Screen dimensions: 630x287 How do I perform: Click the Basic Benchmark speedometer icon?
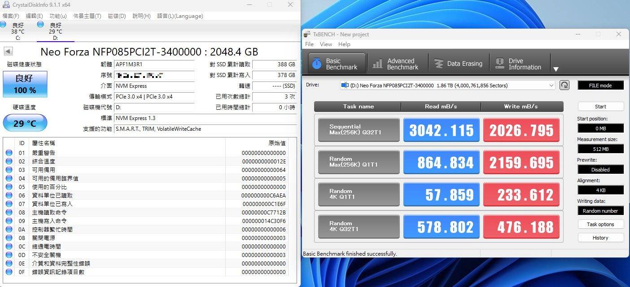[x=317, y=63]
